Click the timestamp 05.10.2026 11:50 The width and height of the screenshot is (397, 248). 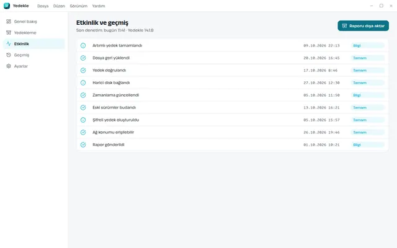click(321, 95)
